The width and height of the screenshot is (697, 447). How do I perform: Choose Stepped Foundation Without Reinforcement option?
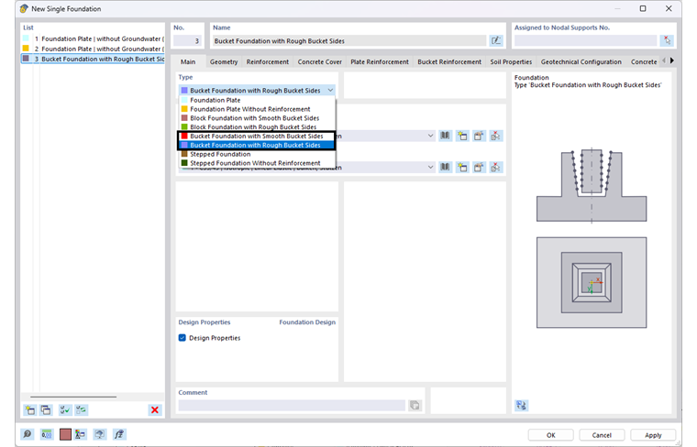(257, 163)
